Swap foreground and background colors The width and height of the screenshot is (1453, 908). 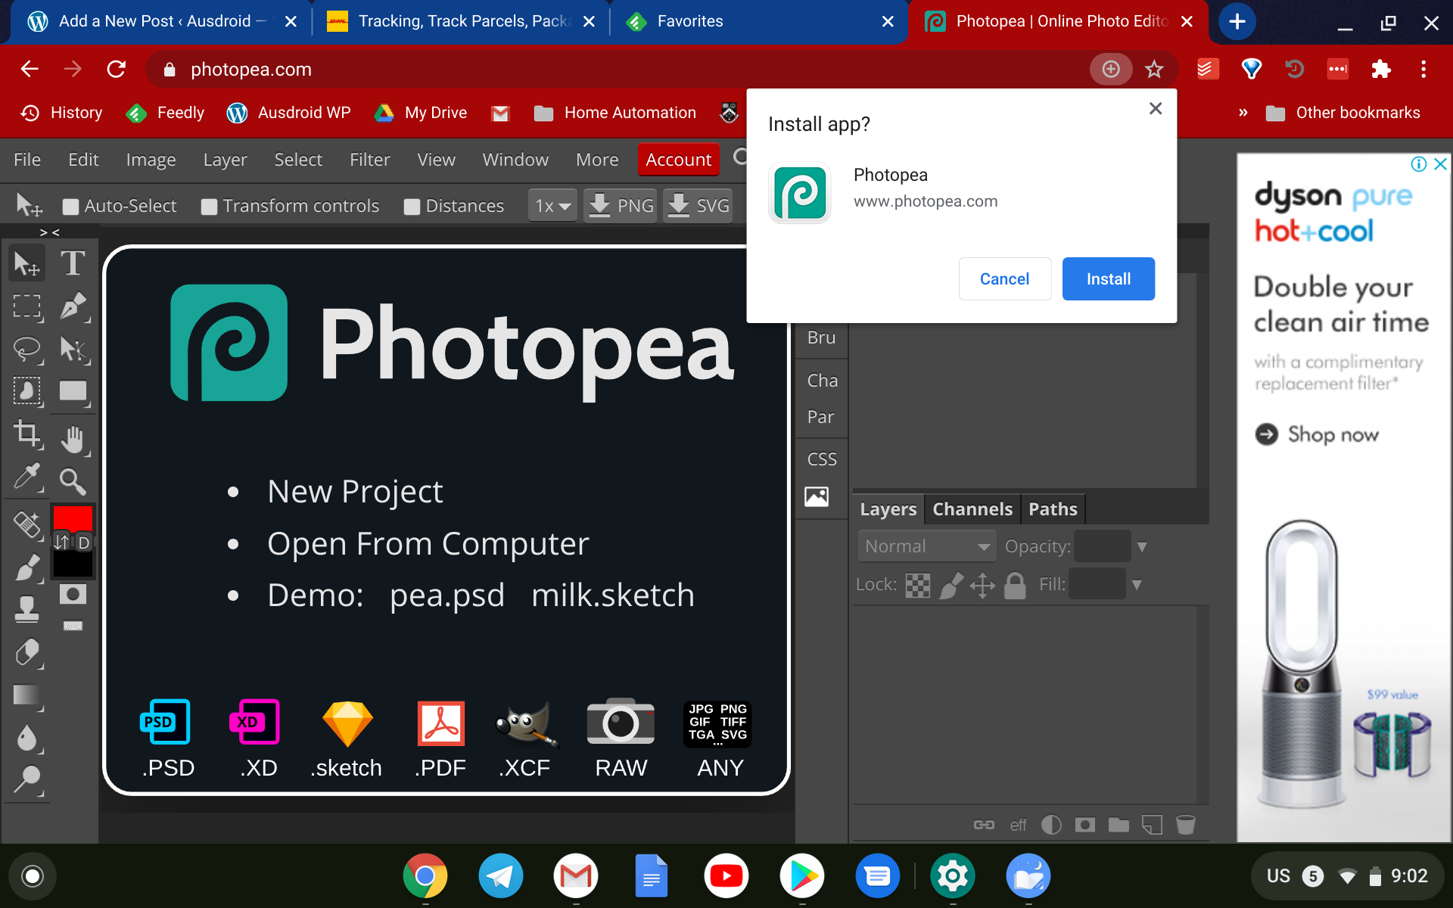tap(62, 542)
